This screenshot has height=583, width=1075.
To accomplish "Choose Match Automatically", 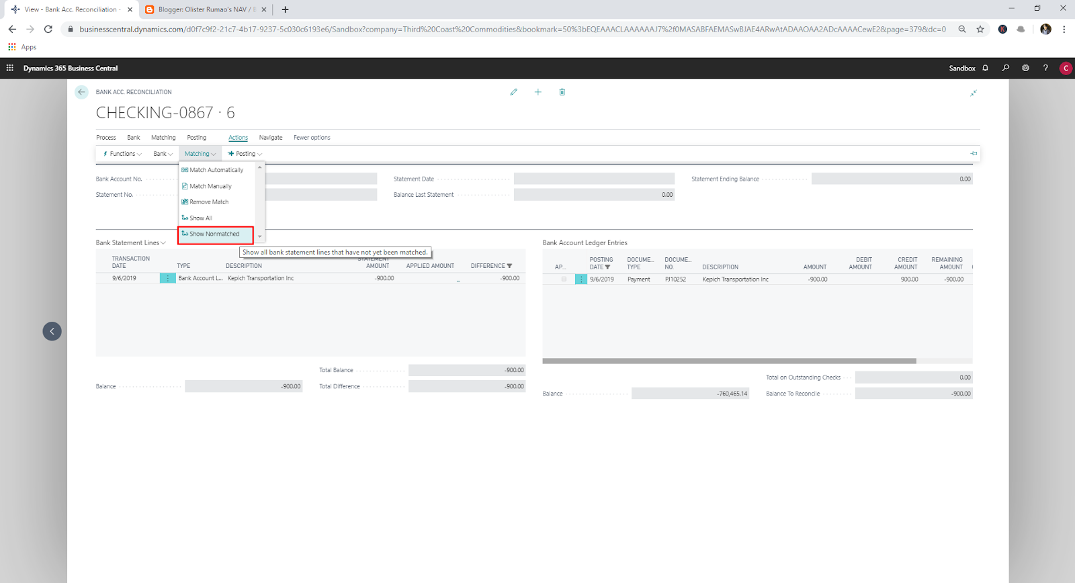I will click(216, 170).
